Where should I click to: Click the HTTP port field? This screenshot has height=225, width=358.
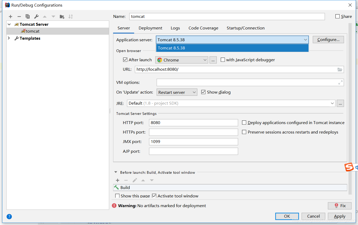(193, 123)
